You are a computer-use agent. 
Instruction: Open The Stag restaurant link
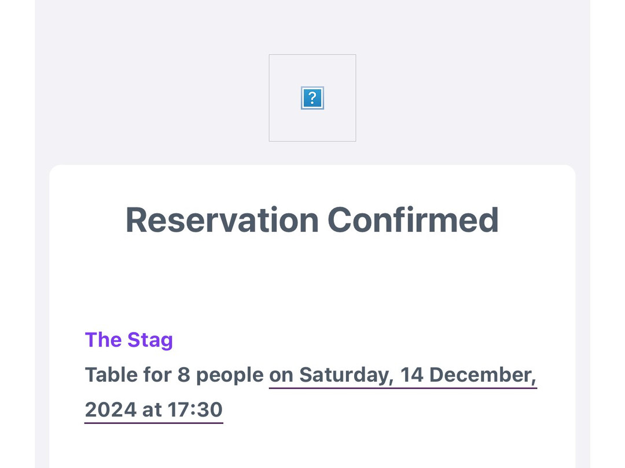[x=129, y=339]
